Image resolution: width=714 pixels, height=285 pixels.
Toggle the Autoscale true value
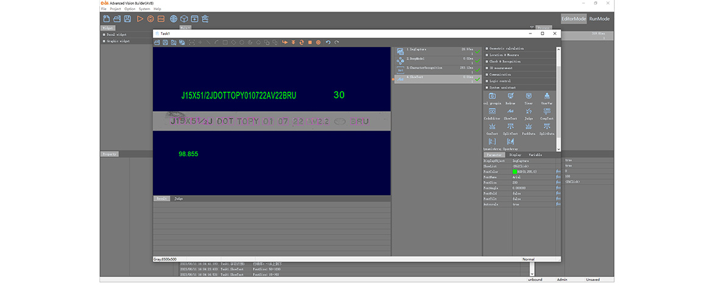517,204
